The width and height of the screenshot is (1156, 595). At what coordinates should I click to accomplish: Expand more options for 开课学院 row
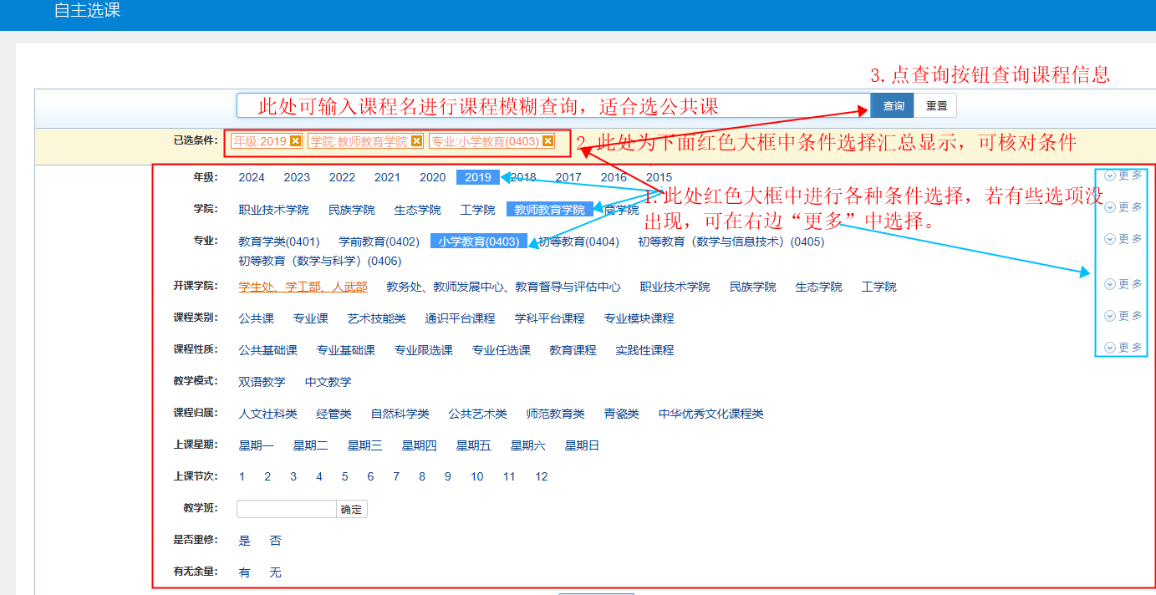1123,284
